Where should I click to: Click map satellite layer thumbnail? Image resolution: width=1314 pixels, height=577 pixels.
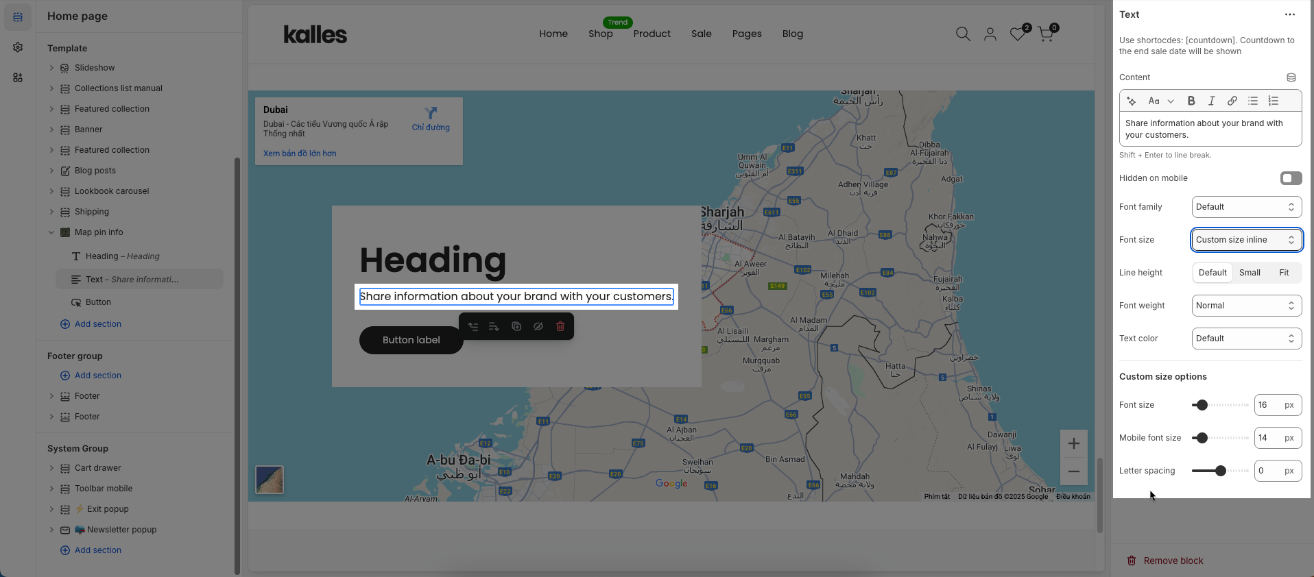tap(270, 480)
